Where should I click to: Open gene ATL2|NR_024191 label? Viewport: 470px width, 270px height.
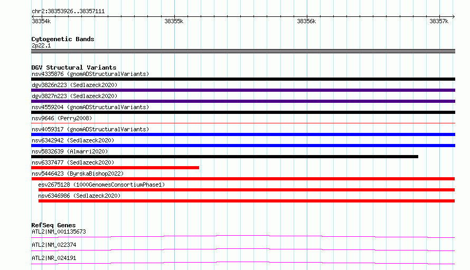pyautogui.click(x=54, y=258)
